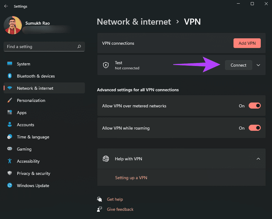Click the System monitor icon in sidebar

coord(10,64)
